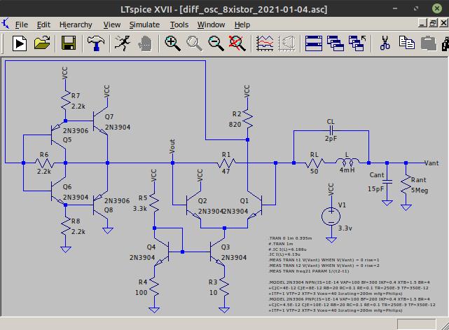The image size is (449, 330).
Task: Open the Window menu
Action: 211,25
